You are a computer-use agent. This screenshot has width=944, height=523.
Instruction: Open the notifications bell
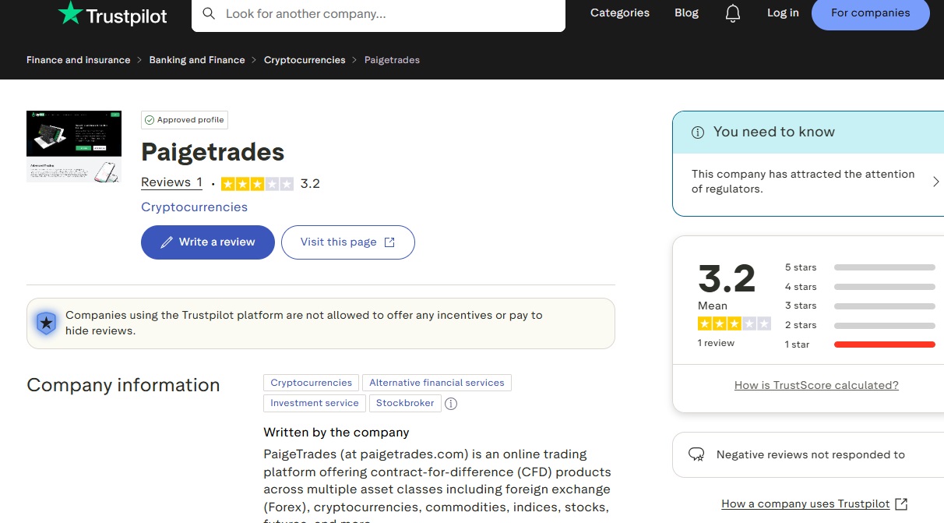732,13
